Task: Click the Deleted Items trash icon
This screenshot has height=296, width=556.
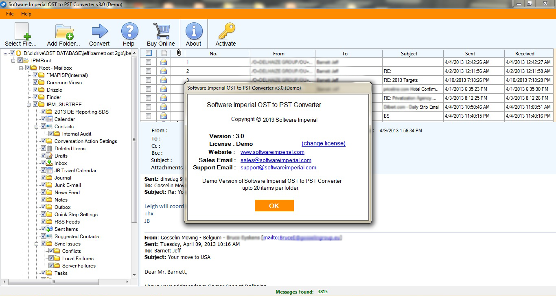Action: 50,149
